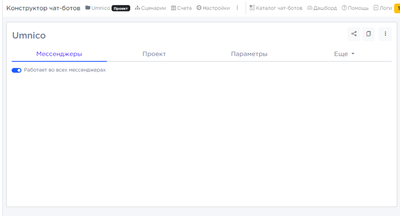Open Счета billing section
This screenshot has height=216, width=400.
[x=181, y=8]
